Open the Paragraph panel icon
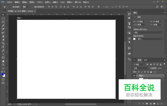The image size is (167, 106). 129,42
